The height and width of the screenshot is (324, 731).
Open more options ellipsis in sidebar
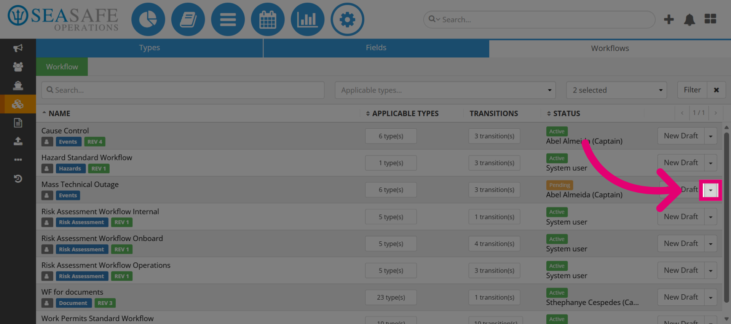[x=18, y=160]
